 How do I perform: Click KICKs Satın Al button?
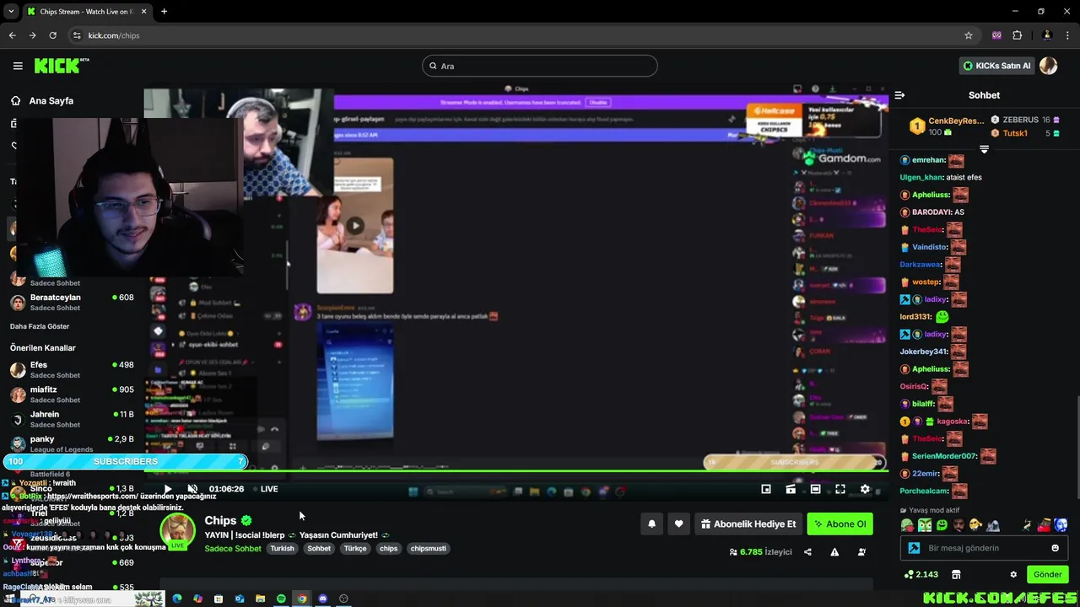997,66
